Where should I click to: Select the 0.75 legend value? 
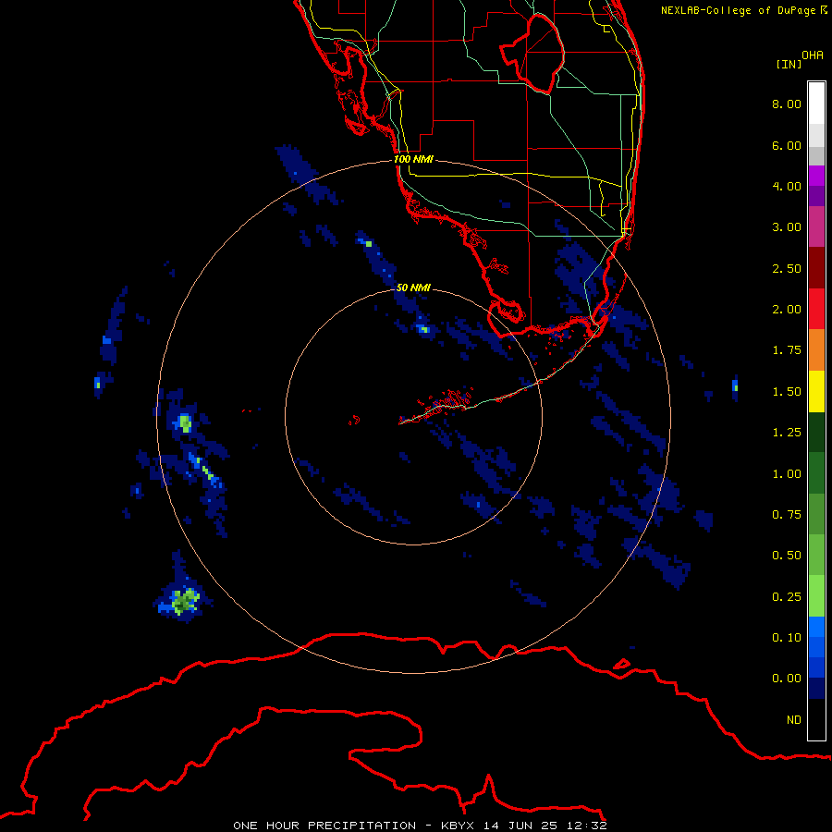click(x=787, y=515)
